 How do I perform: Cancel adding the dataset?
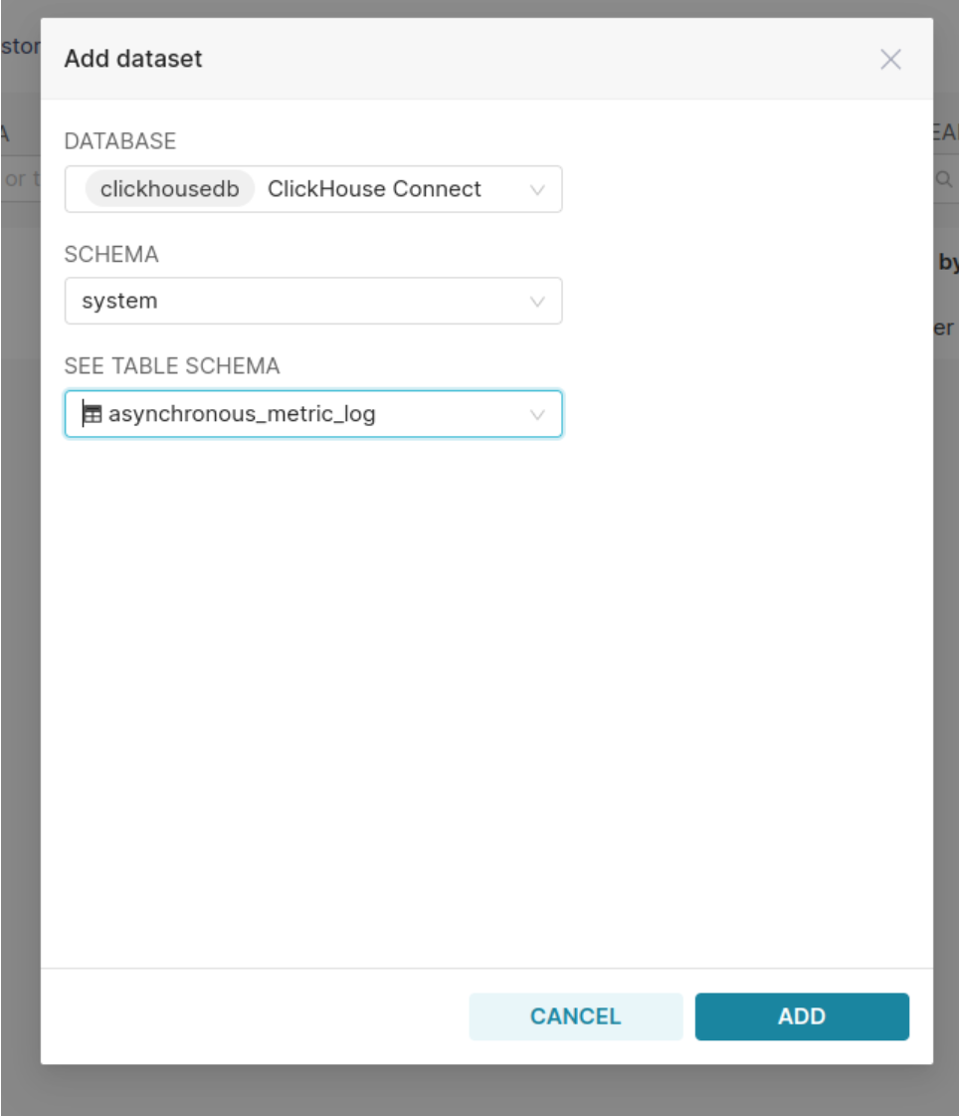(x=576, y=1015)
